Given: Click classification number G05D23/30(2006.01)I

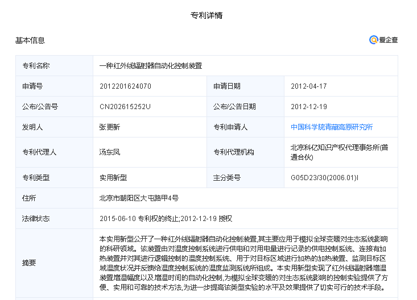Looking at the screenshot, I should [x=324, y=178].
